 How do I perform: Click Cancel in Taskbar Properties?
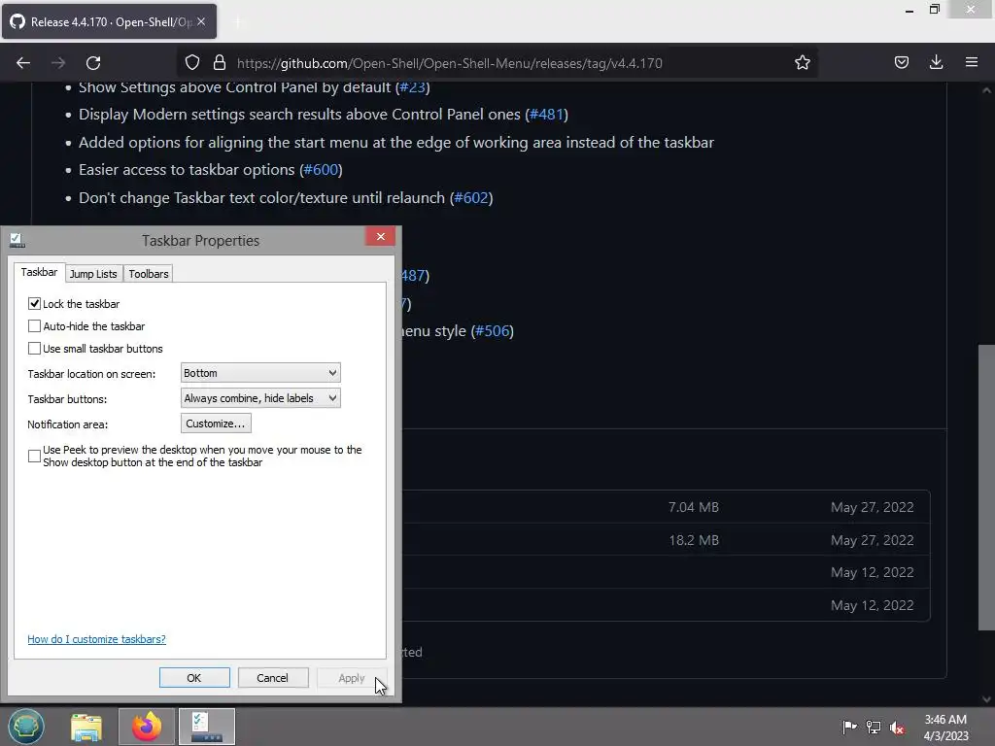(x=273, y=677)
